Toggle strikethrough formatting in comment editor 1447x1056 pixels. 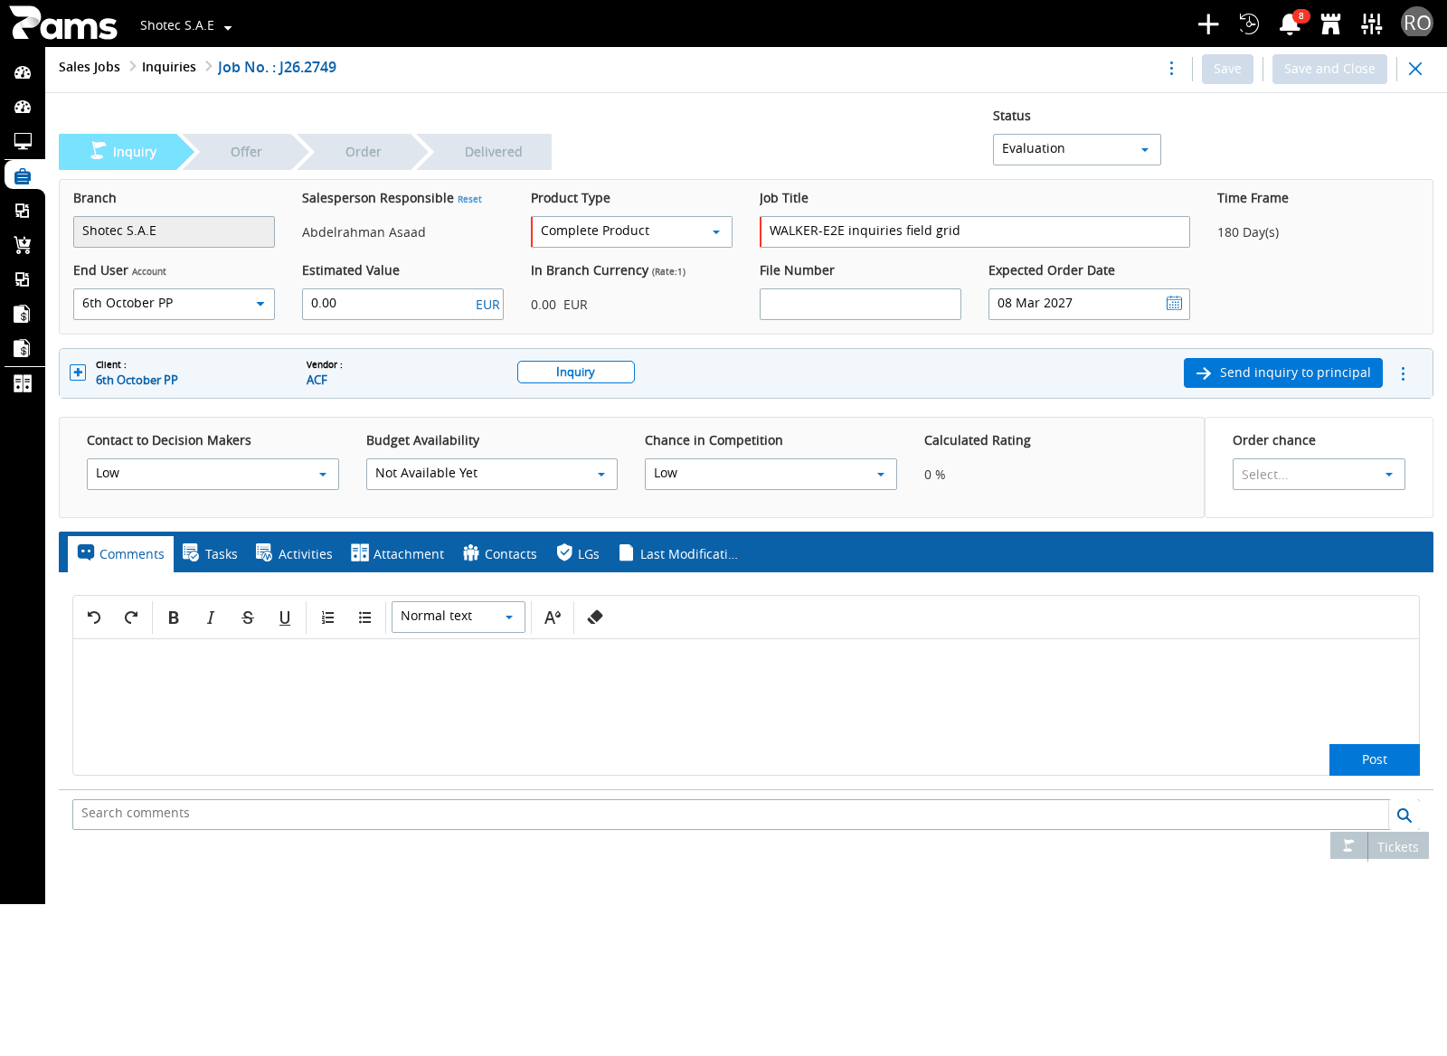point(248,618)
